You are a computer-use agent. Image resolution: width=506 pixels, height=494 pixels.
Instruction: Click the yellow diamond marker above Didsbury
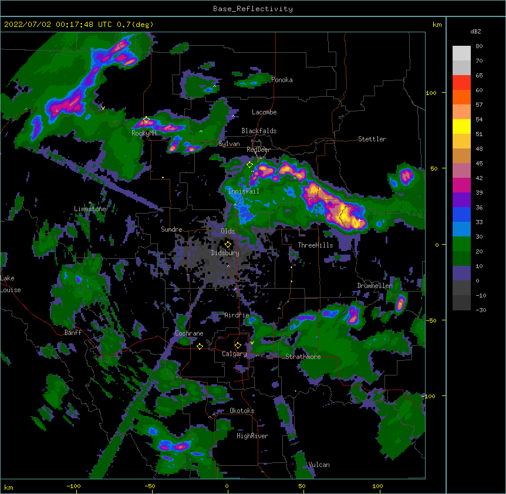coord(228,245)
